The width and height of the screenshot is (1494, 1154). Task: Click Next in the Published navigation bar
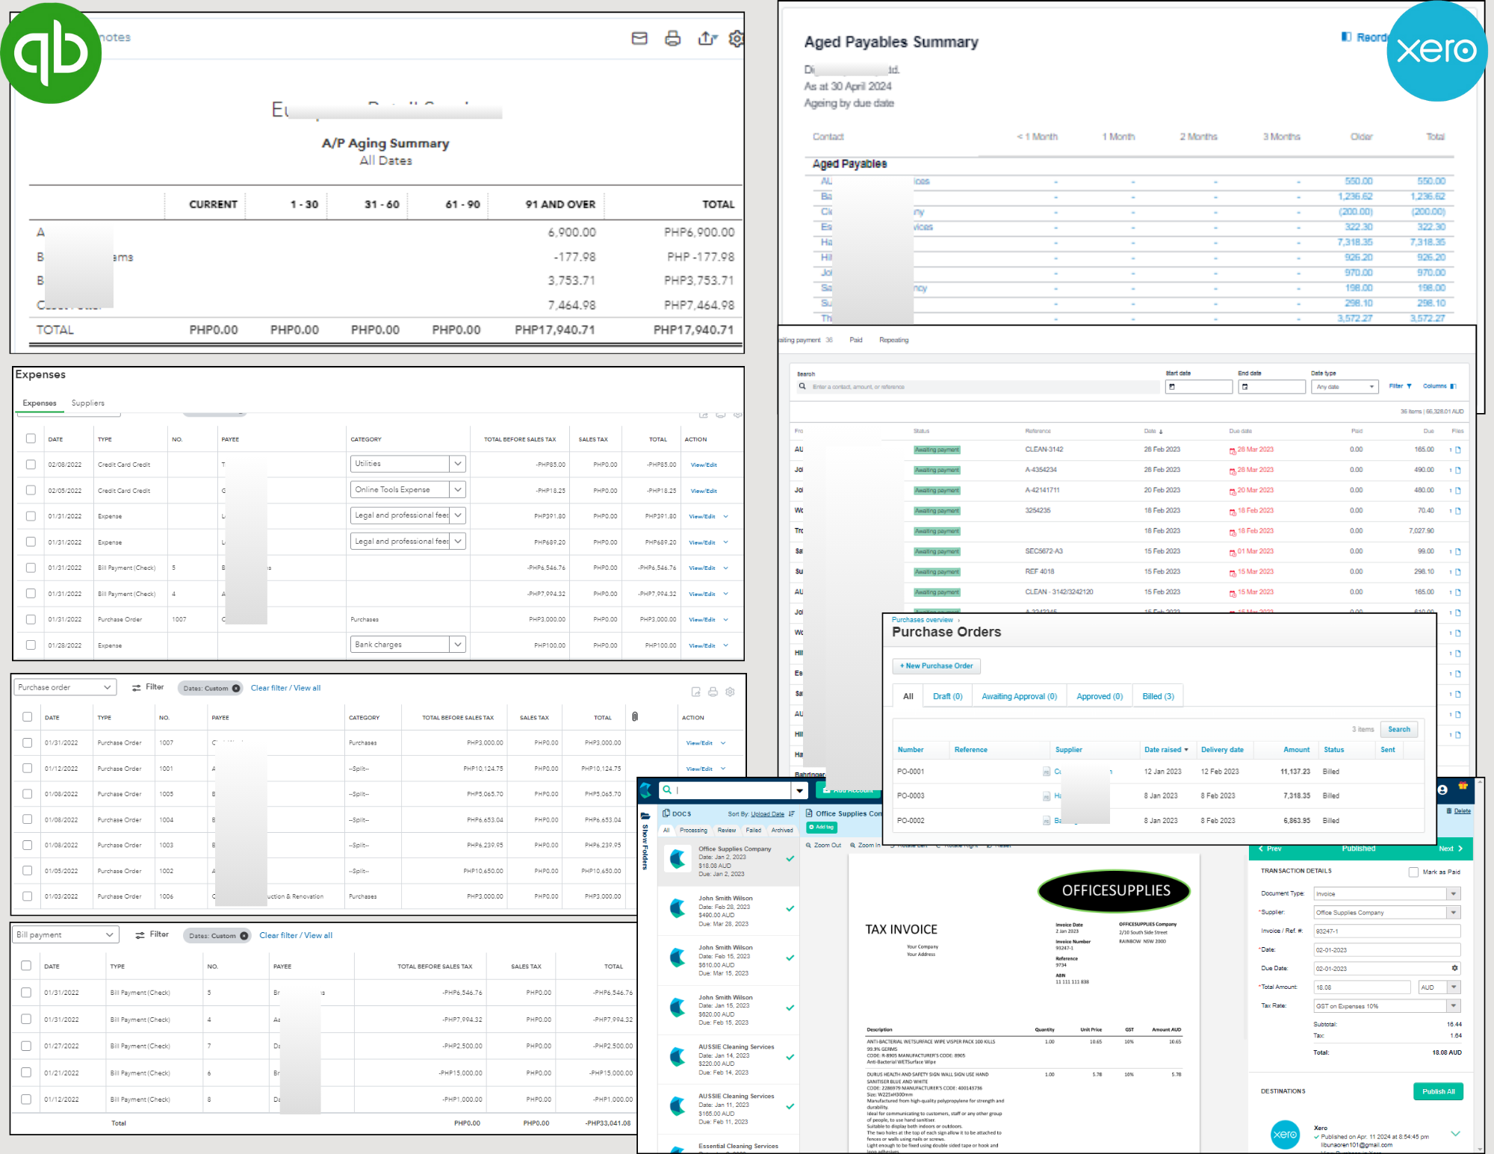[1451, 849]
